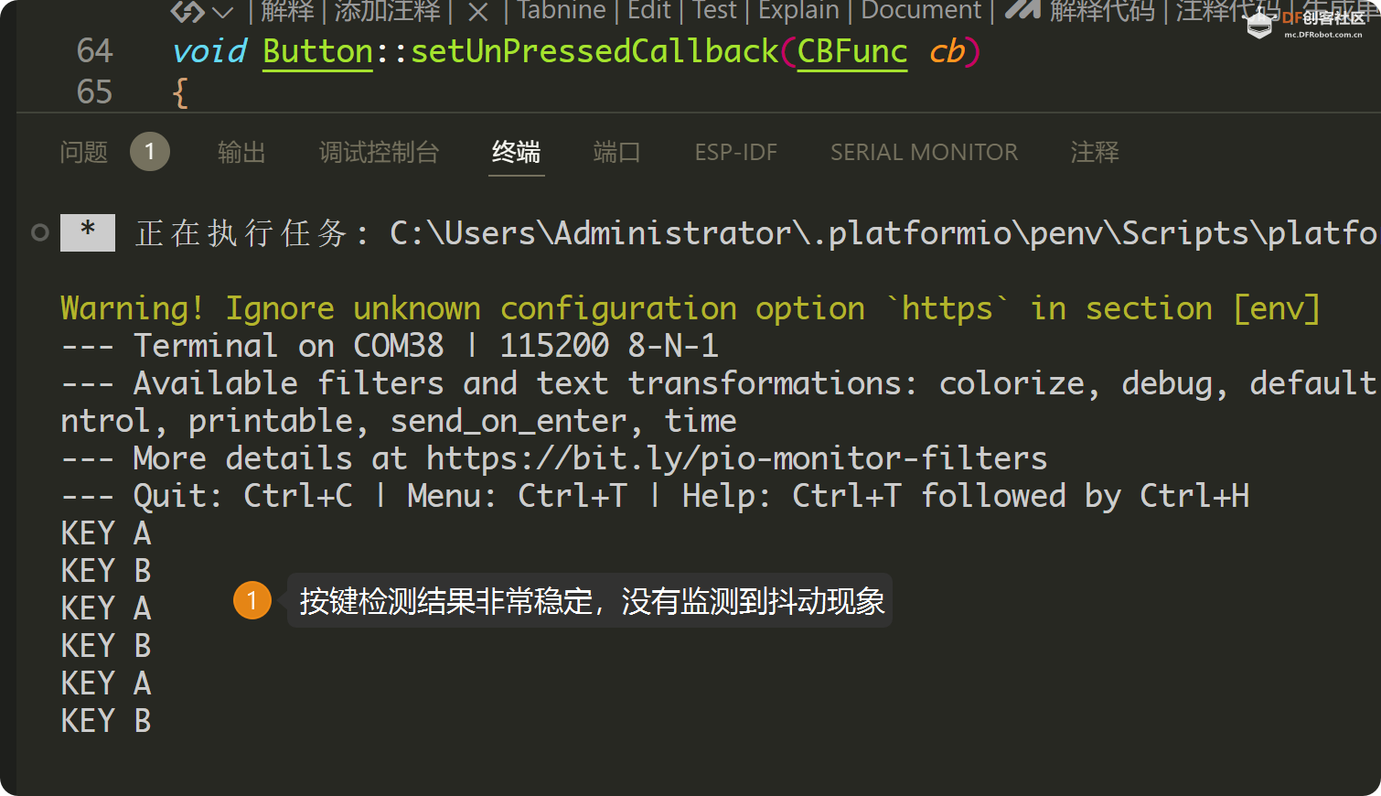Open the SERIAL MONITOR tab
The height and width of the screenshot is (796, 1381).
pos(924,152)
